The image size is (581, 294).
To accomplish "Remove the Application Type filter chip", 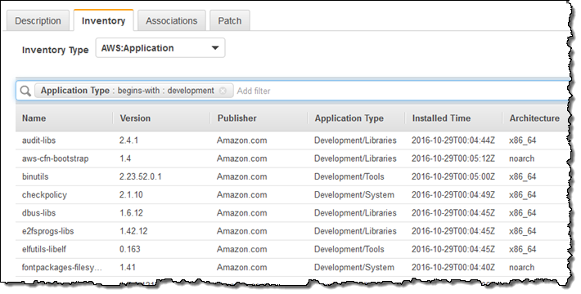I will (223, 91).
